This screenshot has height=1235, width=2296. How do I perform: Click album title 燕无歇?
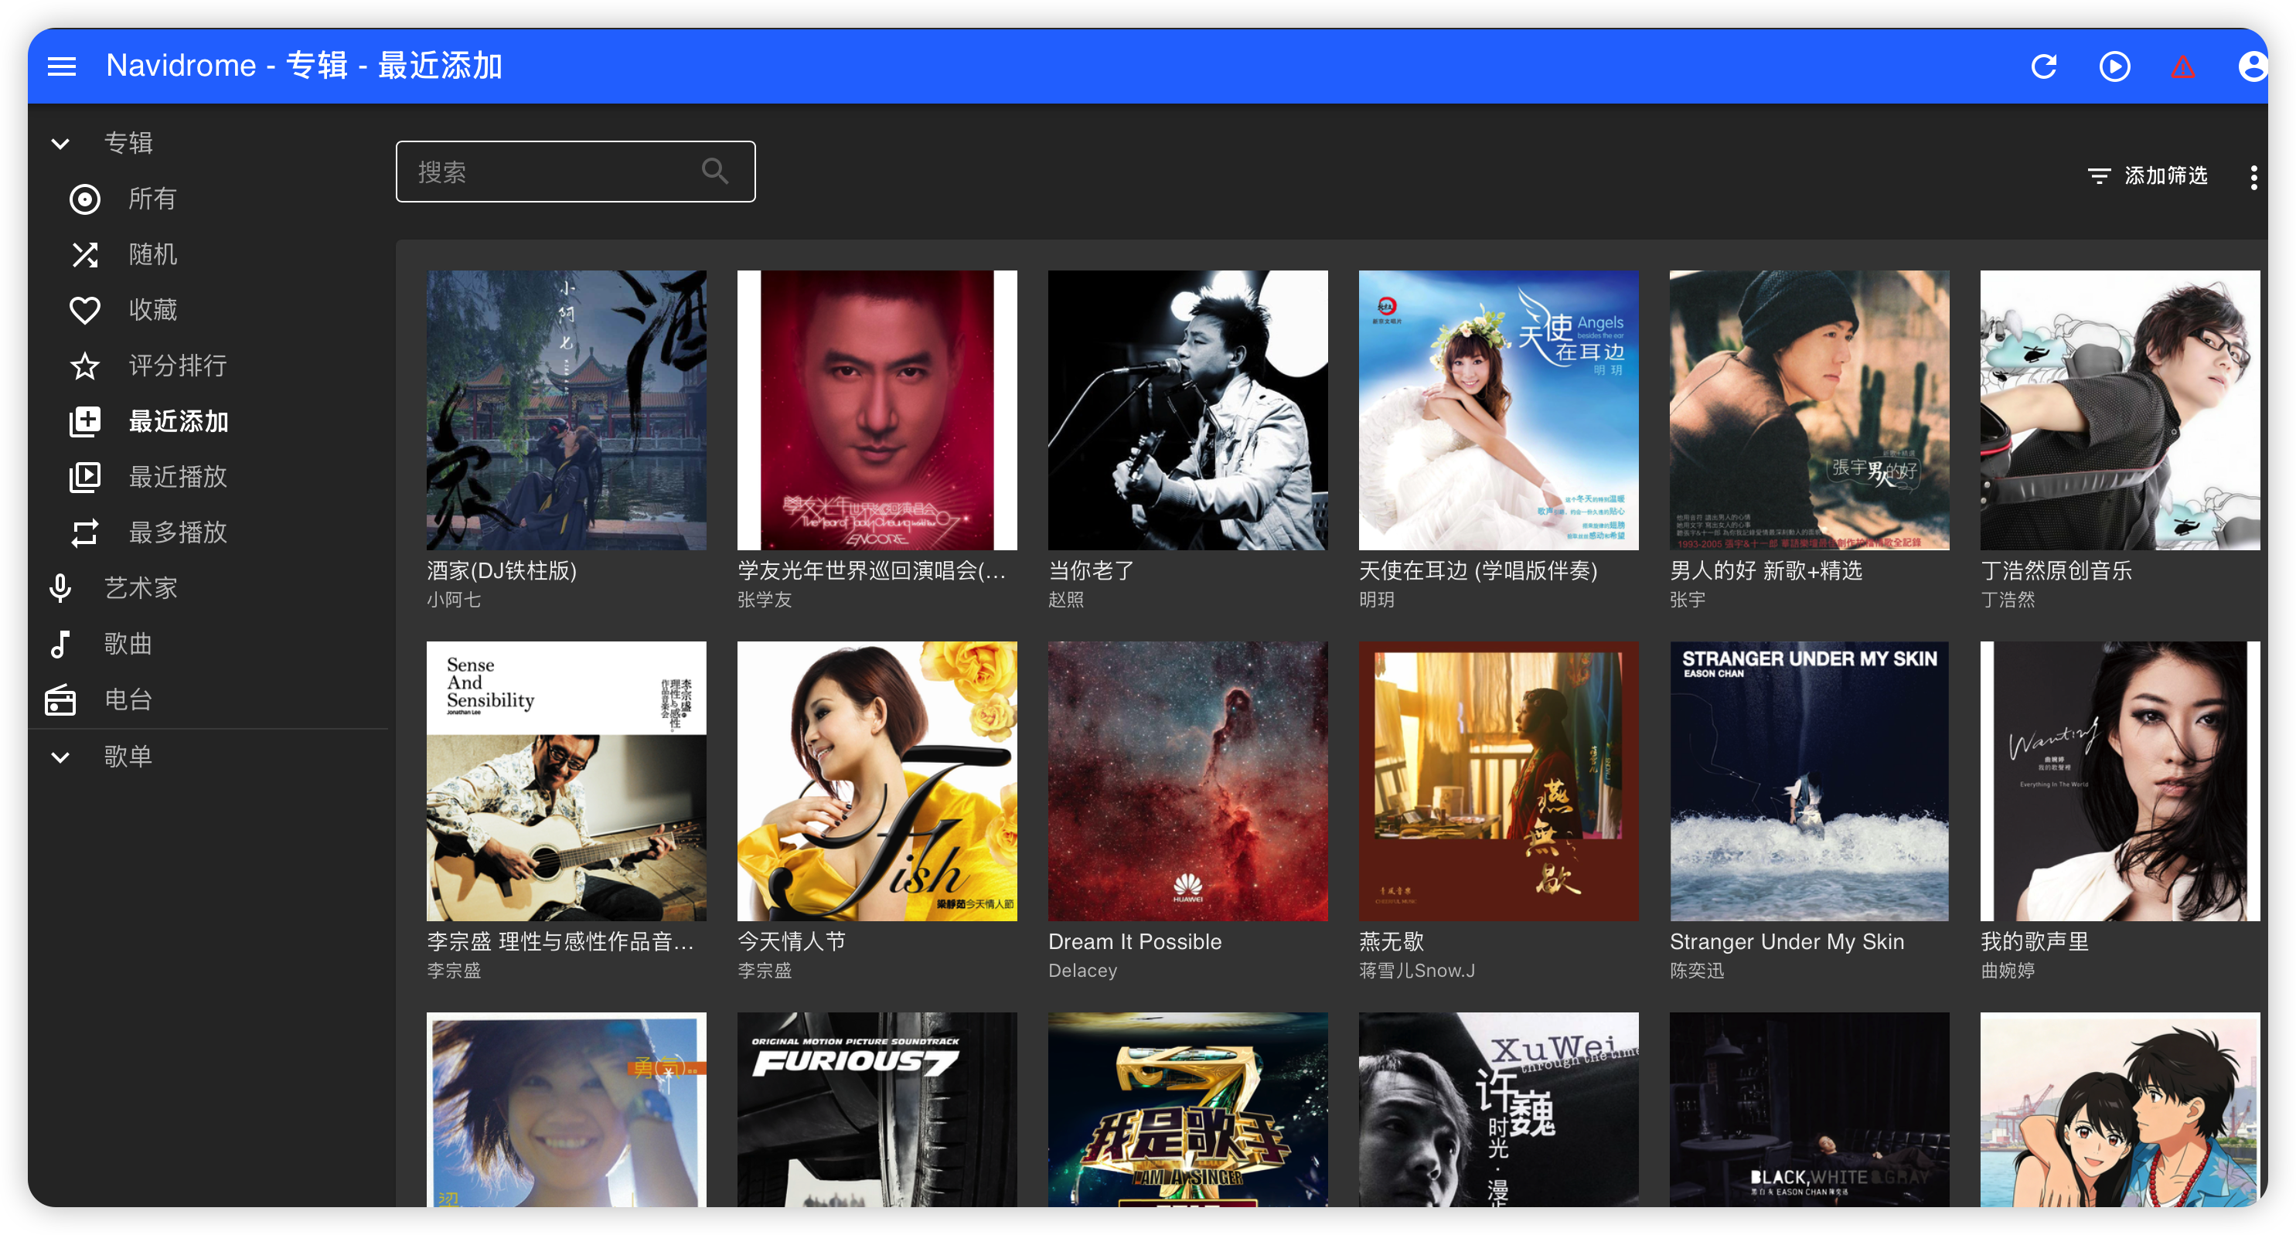tap(1392, 942)
